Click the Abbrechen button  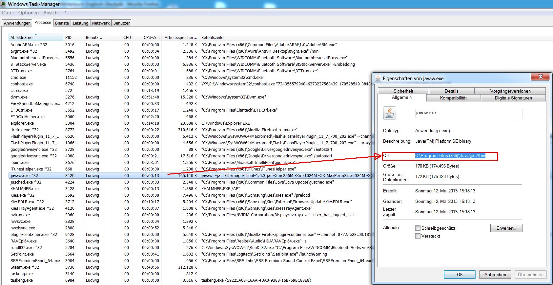pos(495,275)
